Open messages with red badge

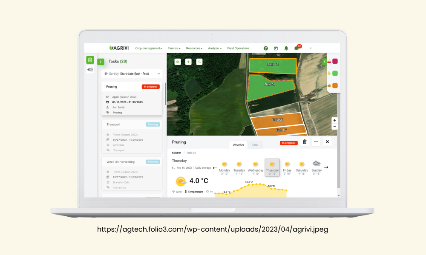pos(297,48)
